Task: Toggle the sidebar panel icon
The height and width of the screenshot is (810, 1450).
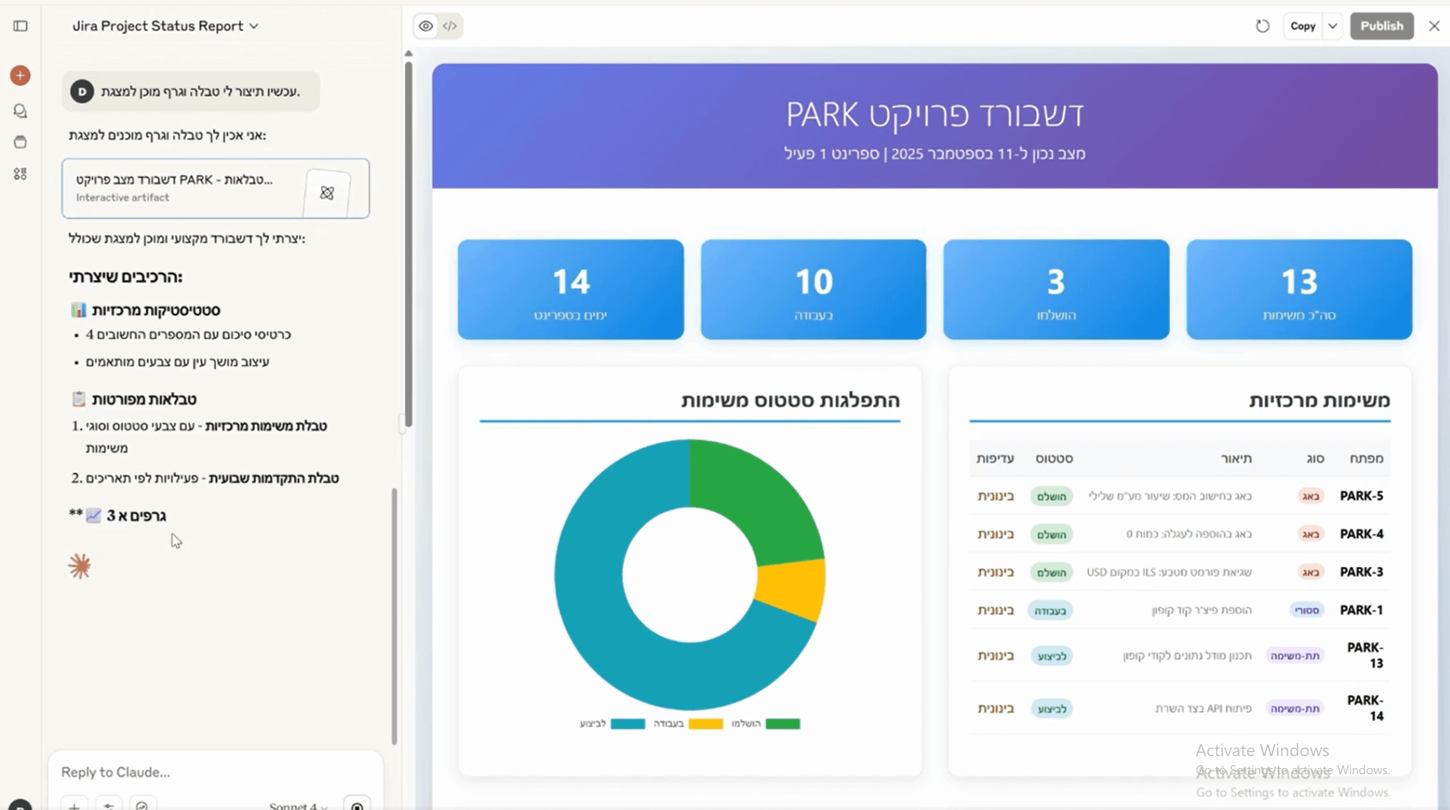Action: pos(20,26)
